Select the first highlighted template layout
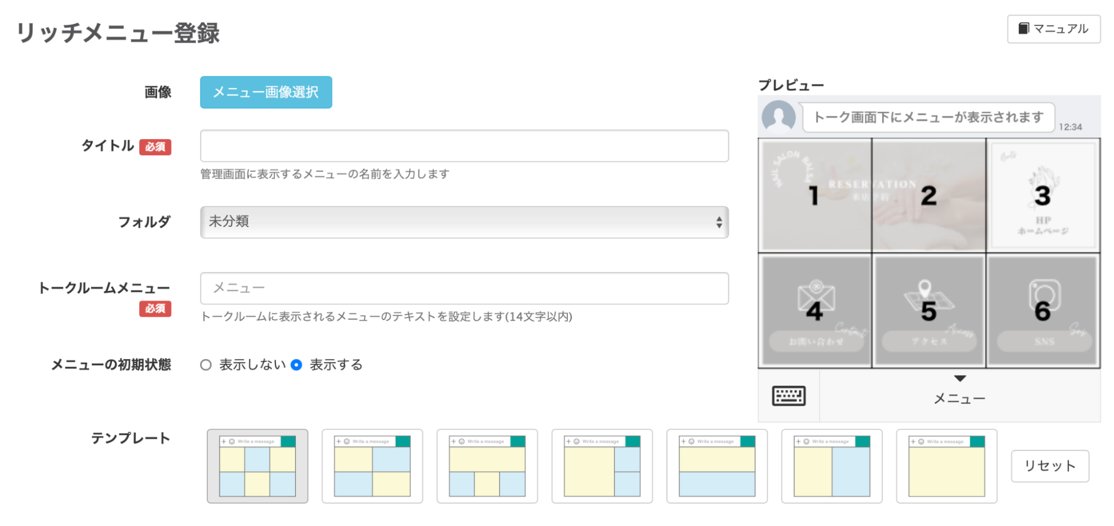The height and width of the screenshot is (526, 1114). point(257,466)
